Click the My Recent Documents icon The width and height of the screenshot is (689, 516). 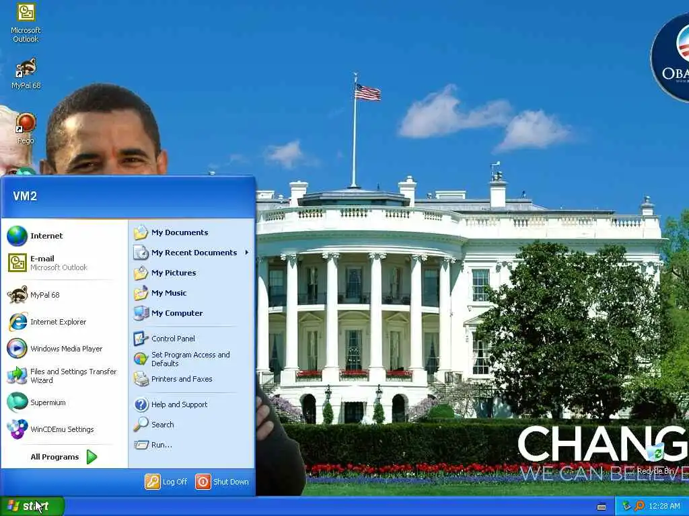pos(141,253)
